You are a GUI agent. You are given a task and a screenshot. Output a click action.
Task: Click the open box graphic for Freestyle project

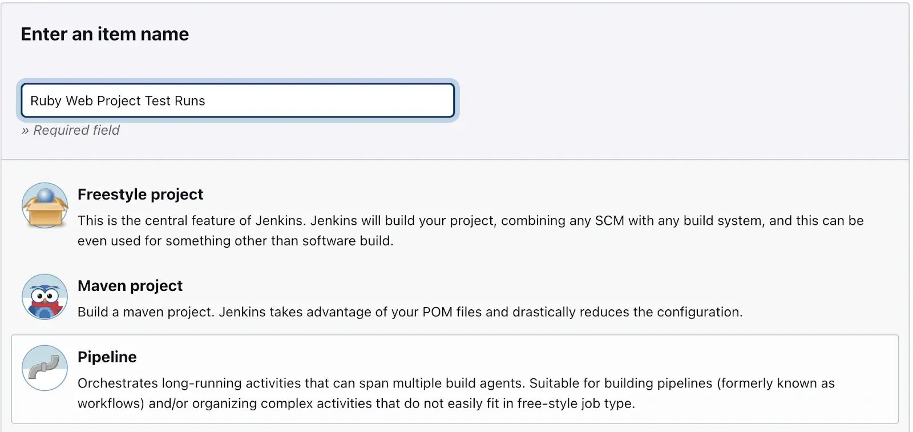click(x=45, y=210)
